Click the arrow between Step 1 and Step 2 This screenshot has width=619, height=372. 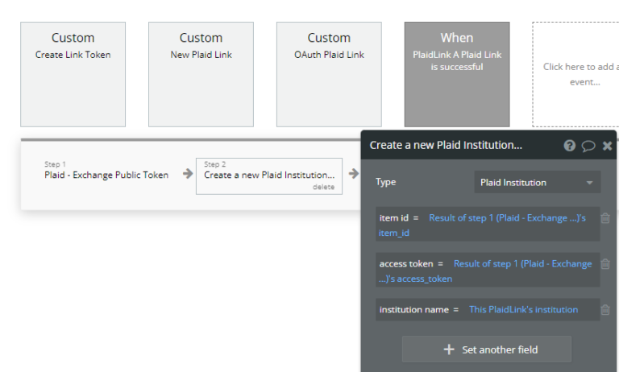coord(188,174)
